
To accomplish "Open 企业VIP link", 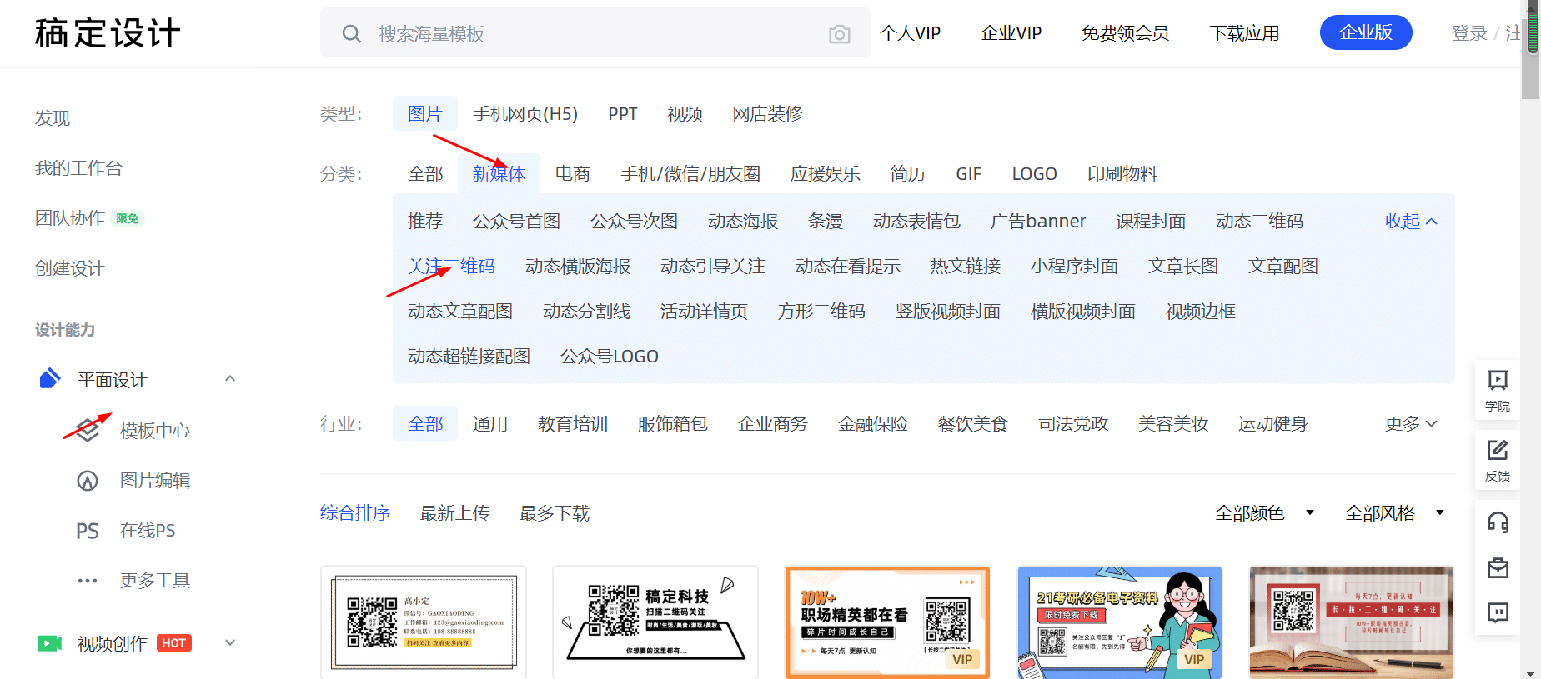I will [1011, 33].
